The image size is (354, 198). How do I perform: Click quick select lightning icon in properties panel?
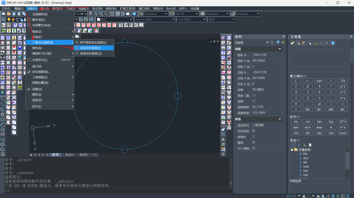tap(283, 43)
